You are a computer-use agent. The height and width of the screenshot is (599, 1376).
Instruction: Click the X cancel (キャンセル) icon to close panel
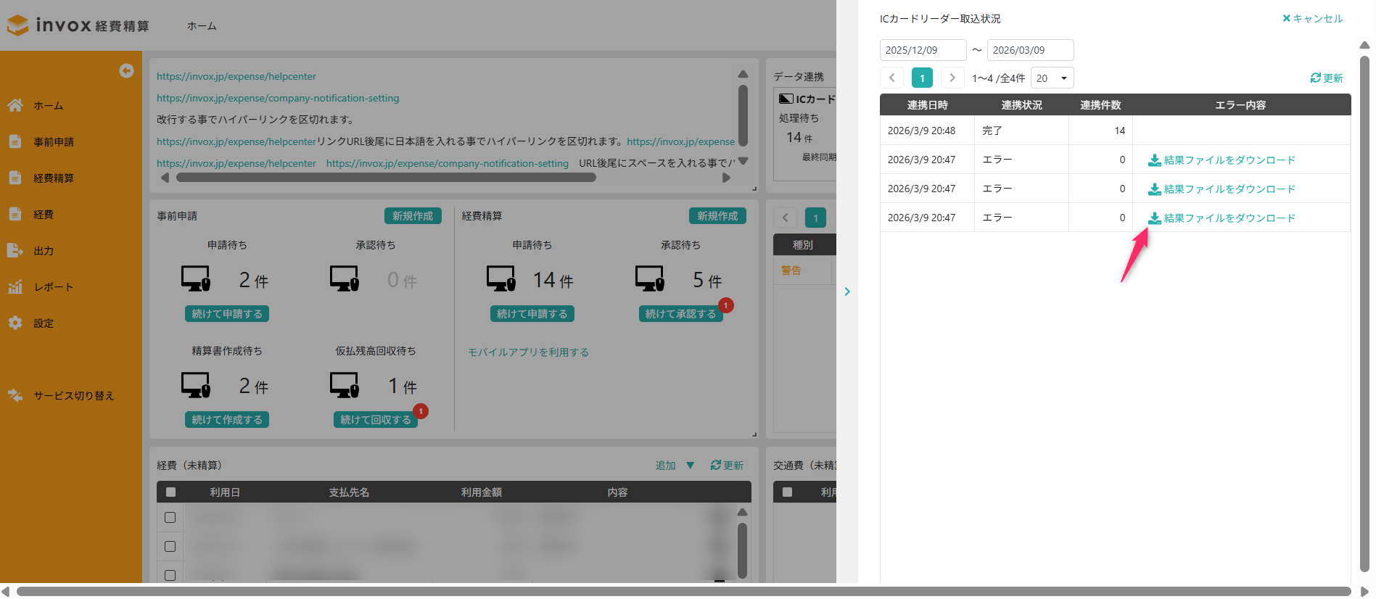[x=1286, y=18]
